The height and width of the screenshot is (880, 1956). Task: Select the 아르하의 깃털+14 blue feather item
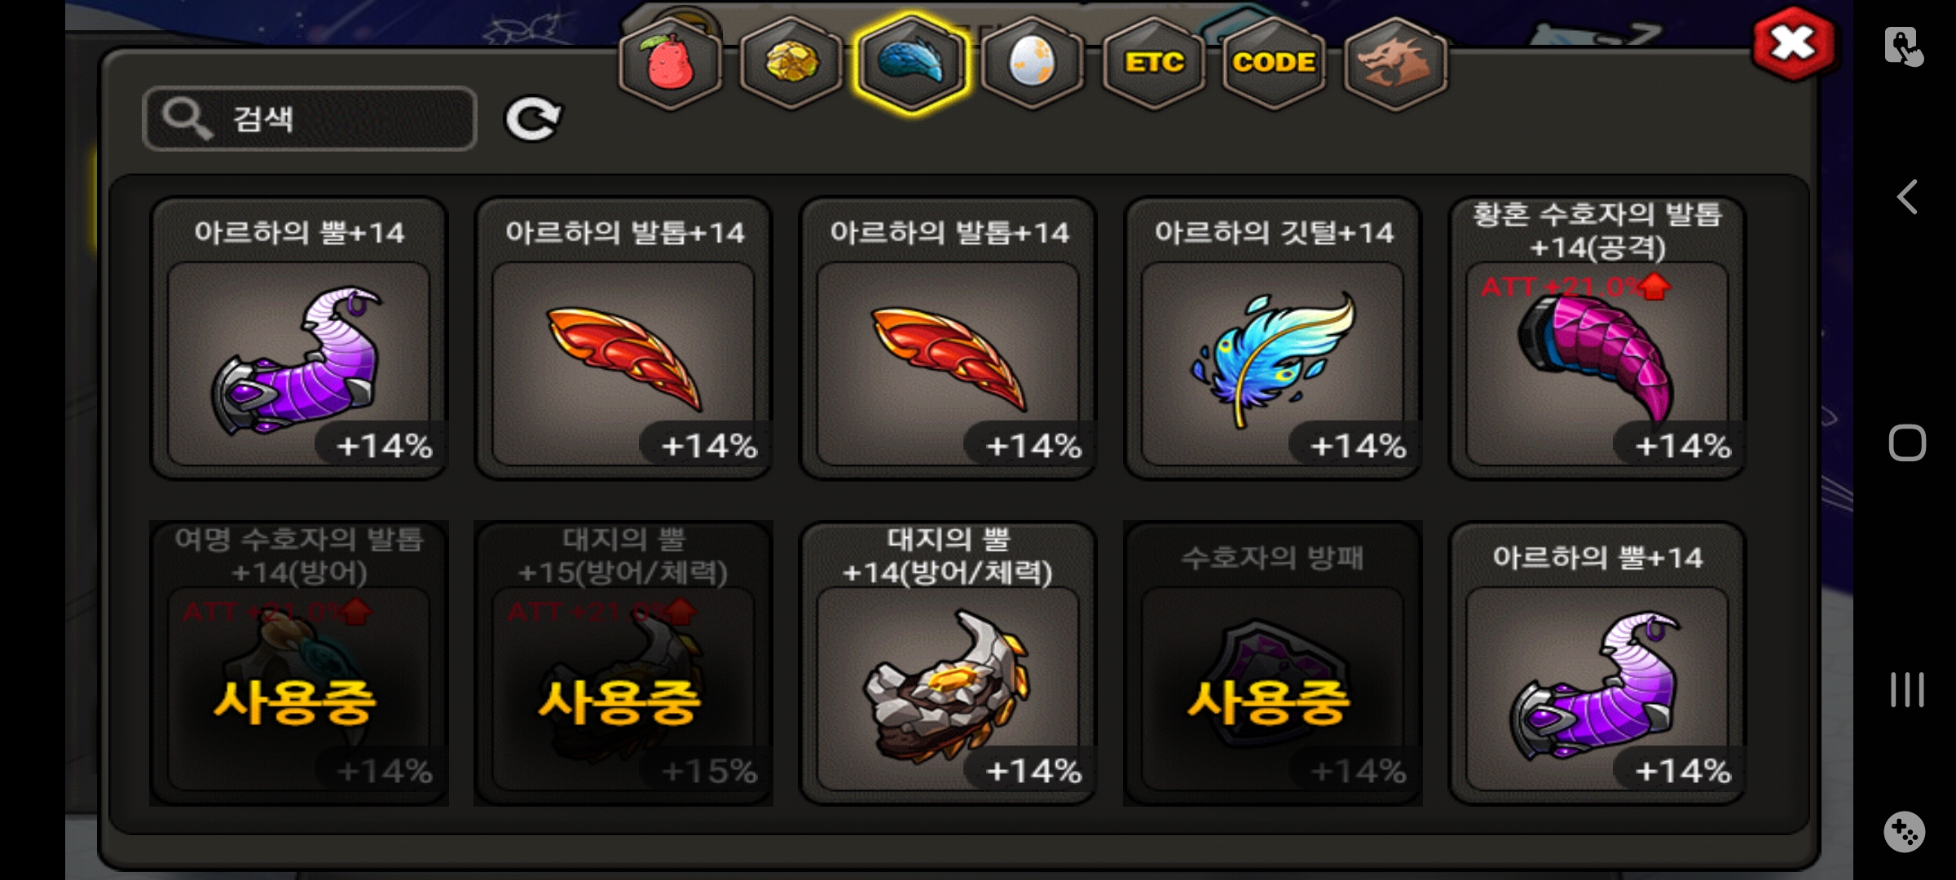tap(1273, 338)
